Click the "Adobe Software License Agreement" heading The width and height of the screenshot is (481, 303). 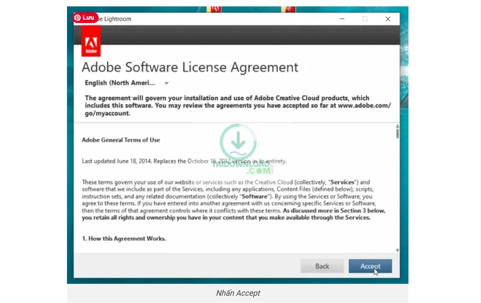click(190, 67)
